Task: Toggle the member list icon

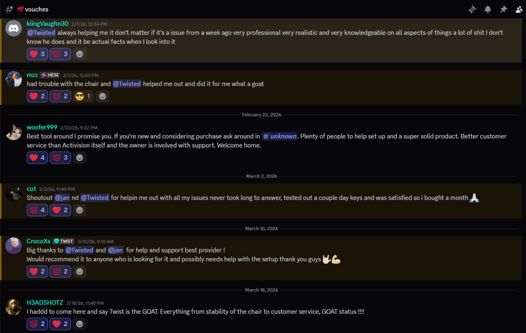Action: pos(519,9)
